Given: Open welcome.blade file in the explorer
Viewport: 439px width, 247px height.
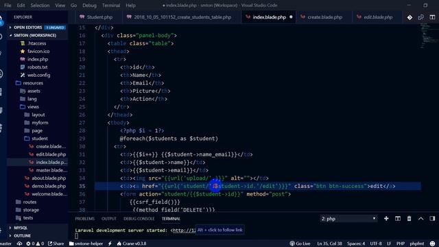Looking at the screenshot, I should pos(49,194).
